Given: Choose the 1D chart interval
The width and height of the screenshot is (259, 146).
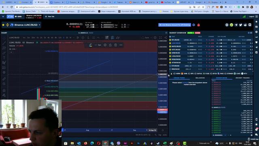Looking at the screenshot, I should pyautogui.click(x=64, y=38).
